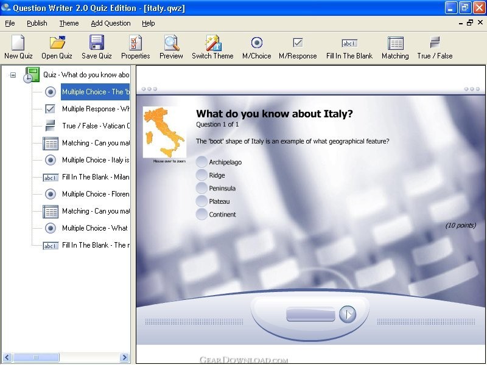487x365 pixels.
Task: Click right arrow of tree horizontal scrollbar
Action: 125,357
